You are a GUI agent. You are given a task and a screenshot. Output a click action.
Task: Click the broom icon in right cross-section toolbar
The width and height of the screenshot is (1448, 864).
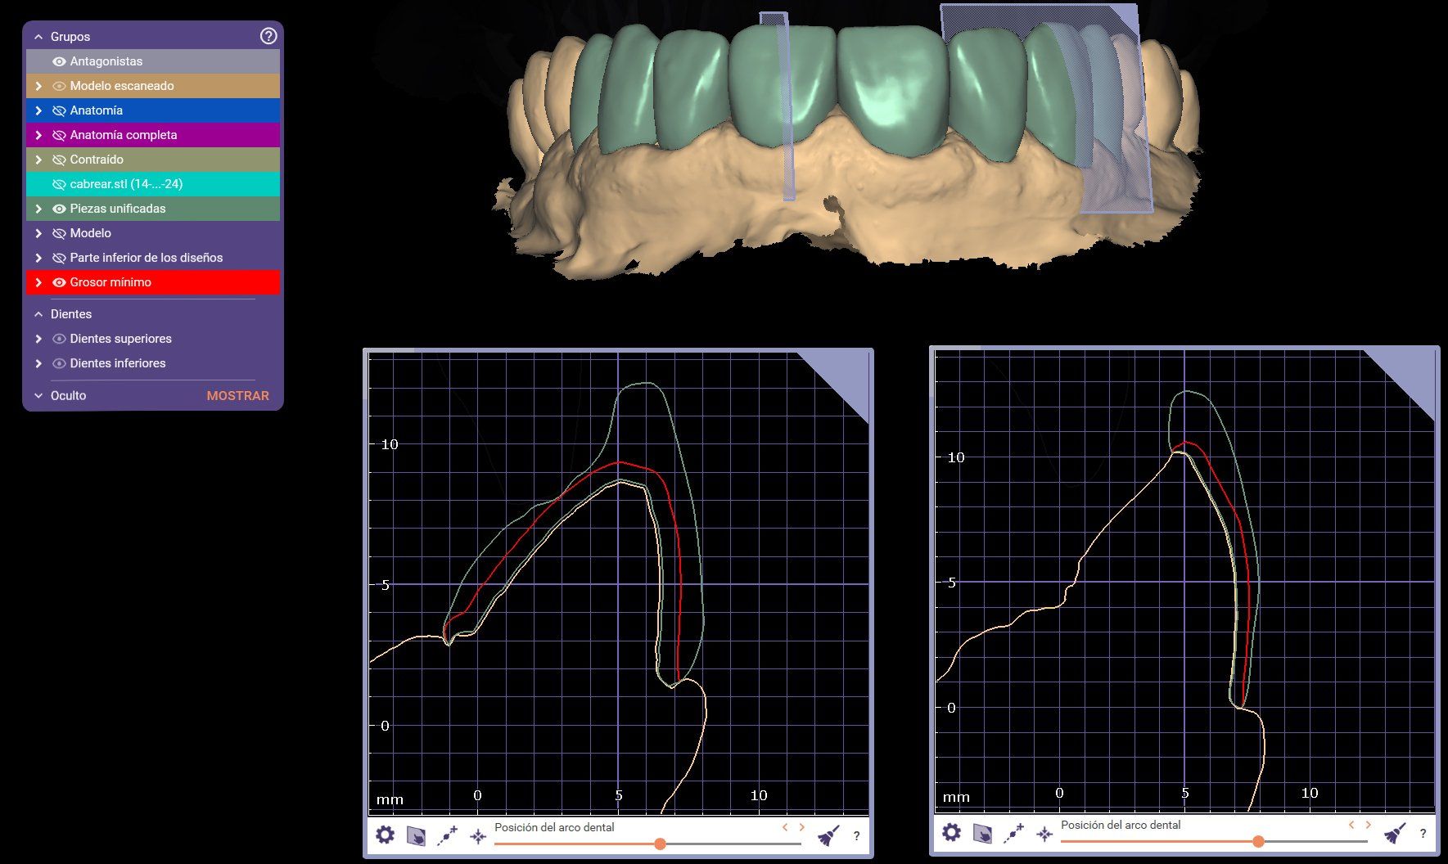1395,833
